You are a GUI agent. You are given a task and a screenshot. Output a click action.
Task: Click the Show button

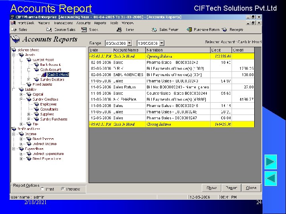click(212, 188)
